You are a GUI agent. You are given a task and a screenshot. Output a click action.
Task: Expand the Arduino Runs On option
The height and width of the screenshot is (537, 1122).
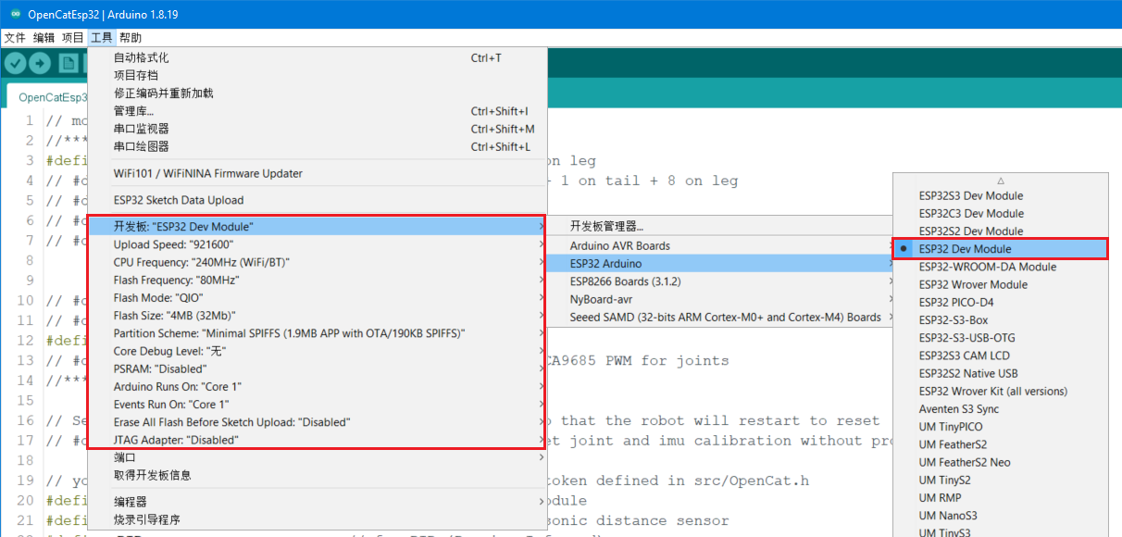click(x=317, y=387)
